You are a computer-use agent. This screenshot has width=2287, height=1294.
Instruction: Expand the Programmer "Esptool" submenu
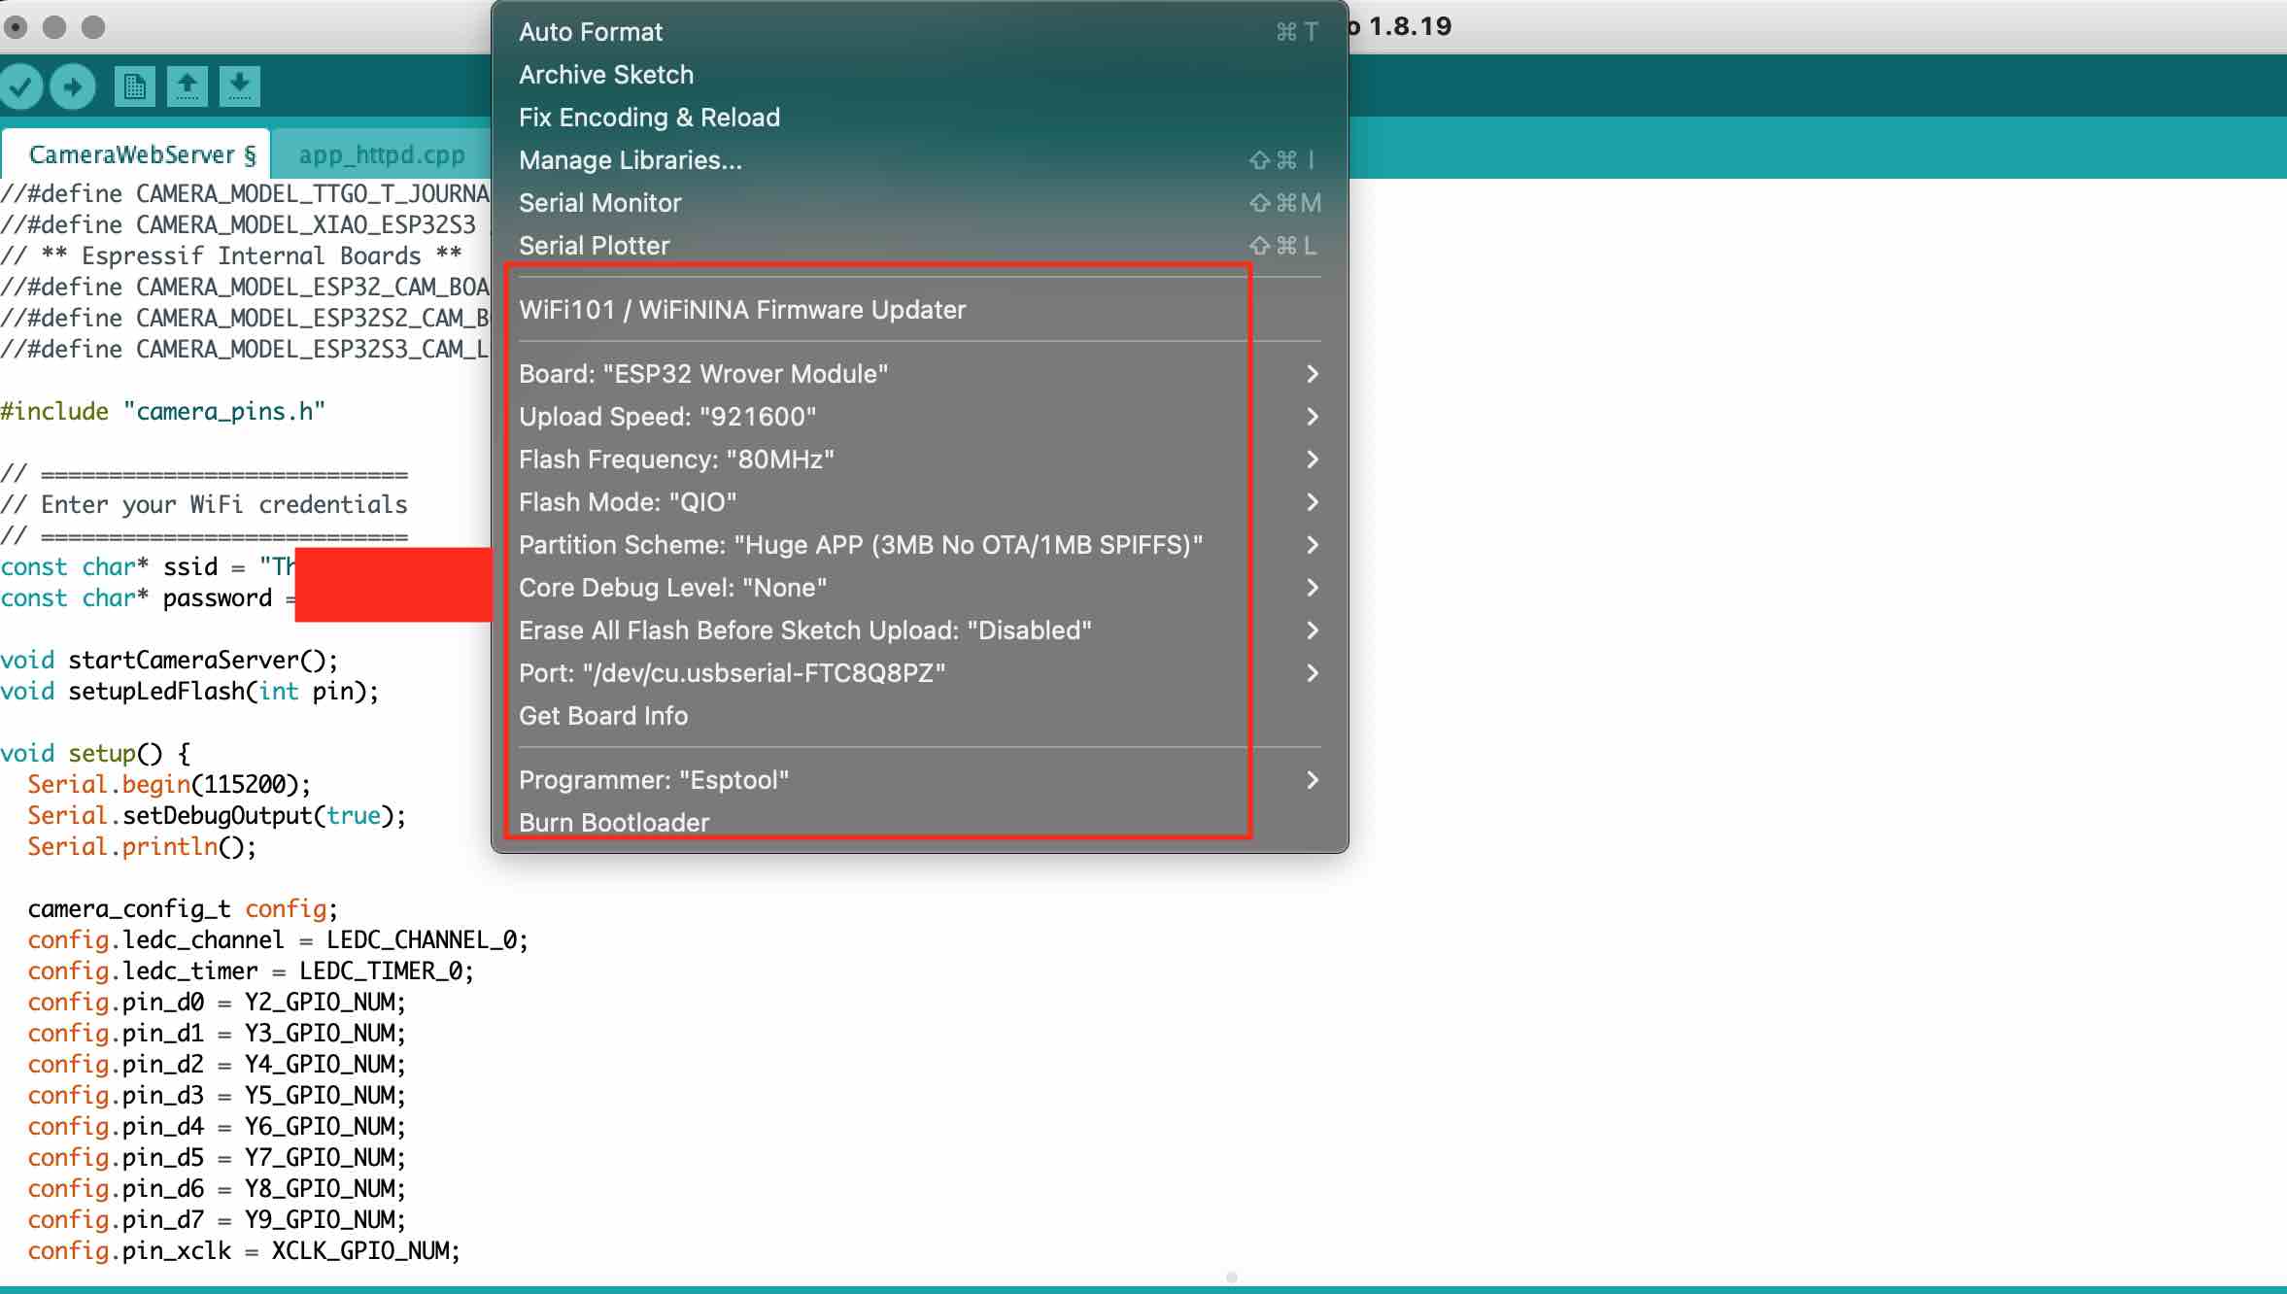[919, 780]
